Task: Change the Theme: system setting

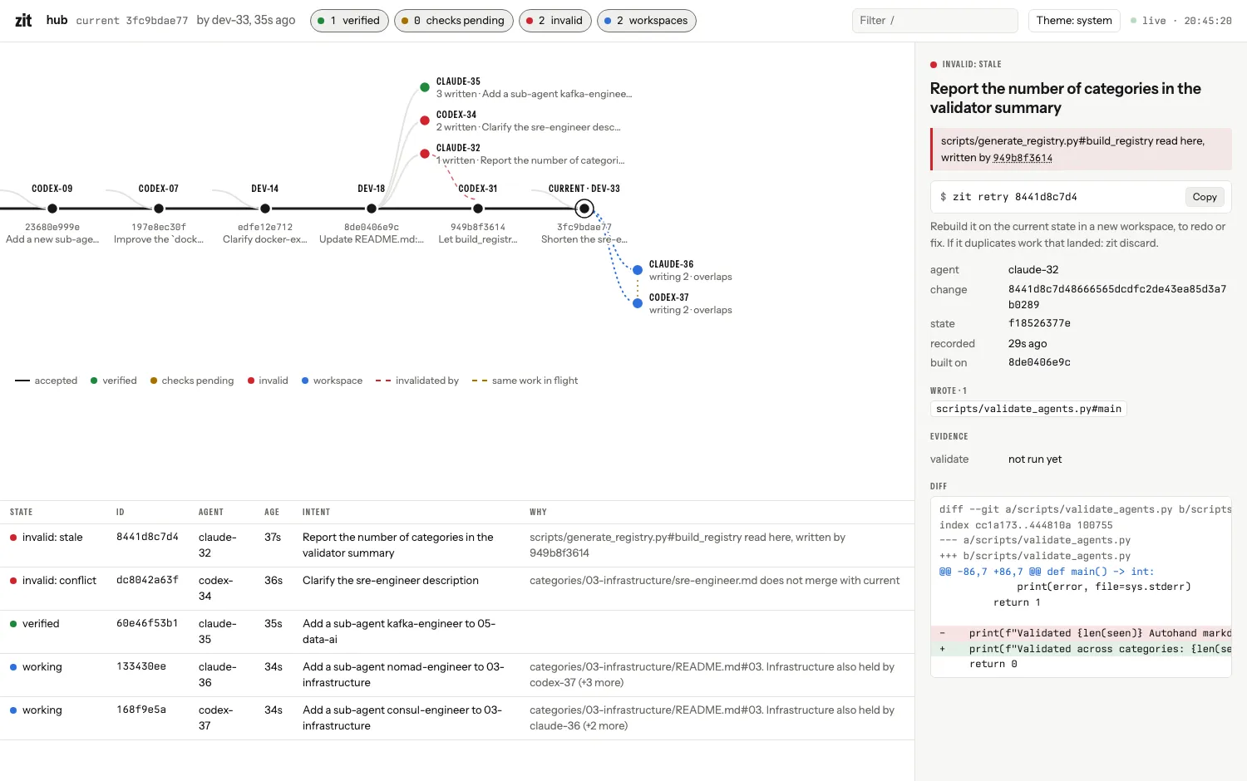Action: 1074,21
